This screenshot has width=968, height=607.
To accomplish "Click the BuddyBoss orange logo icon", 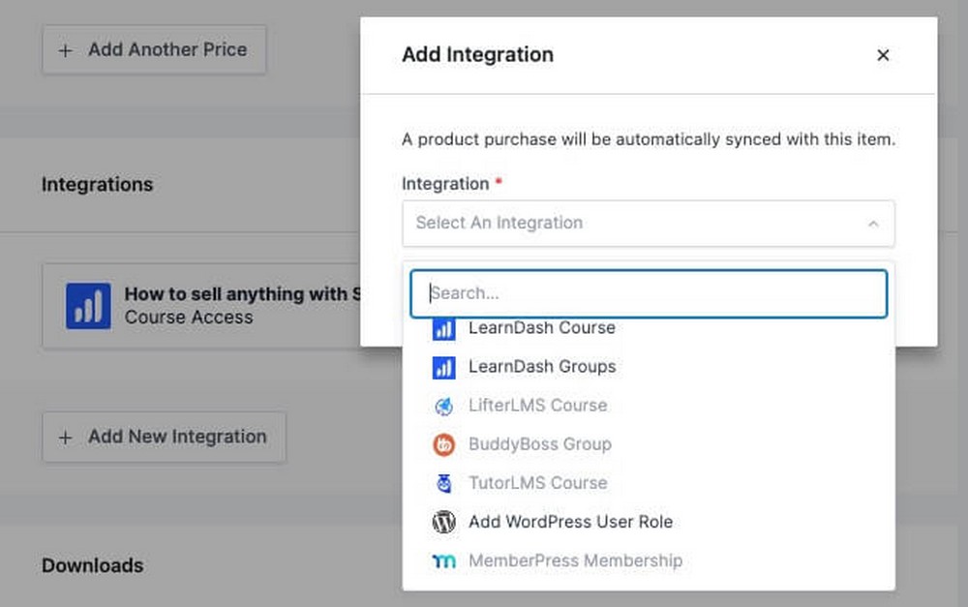I will [x=443, y=444].
